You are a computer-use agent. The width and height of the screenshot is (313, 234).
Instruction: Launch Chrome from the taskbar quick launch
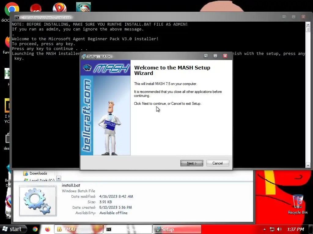click(35, 229)
